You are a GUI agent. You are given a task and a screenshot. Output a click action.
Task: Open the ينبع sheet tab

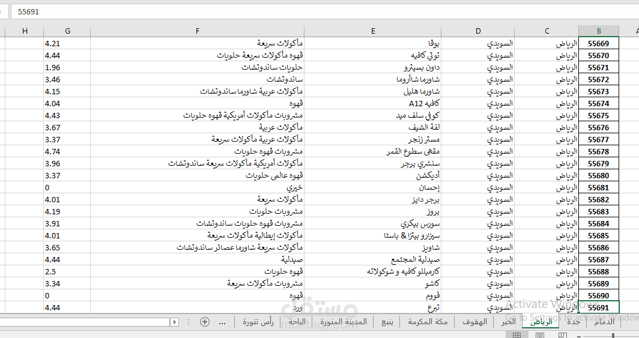point(387,322)
